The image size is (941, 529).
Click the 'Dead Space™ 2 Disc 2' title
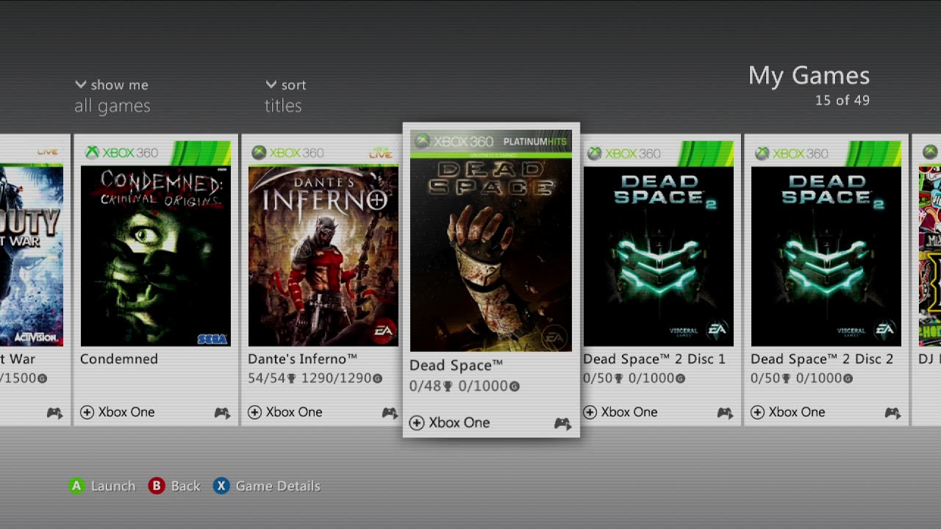(822, 359)
